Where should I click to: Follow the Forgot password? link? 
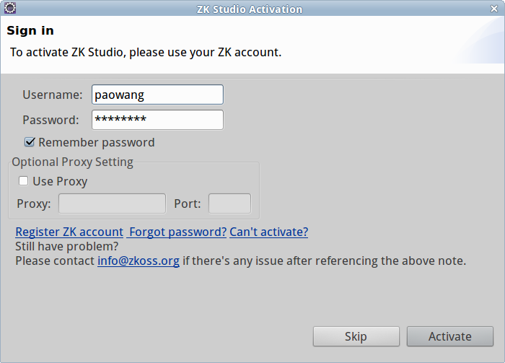coord(177,232)
